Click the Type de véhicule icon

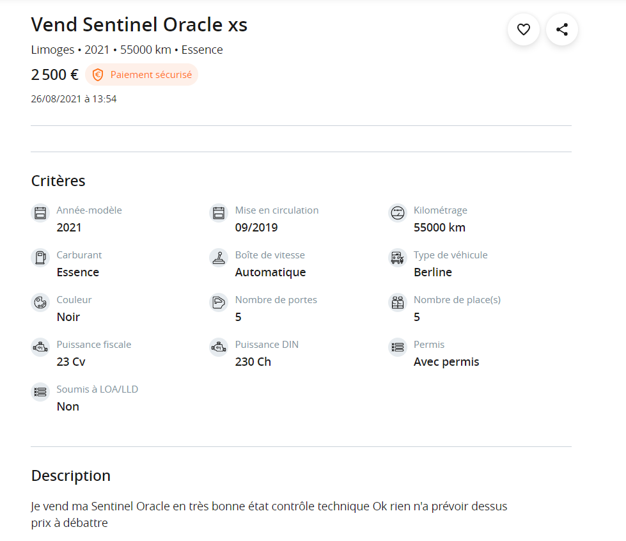click(398, 258)
